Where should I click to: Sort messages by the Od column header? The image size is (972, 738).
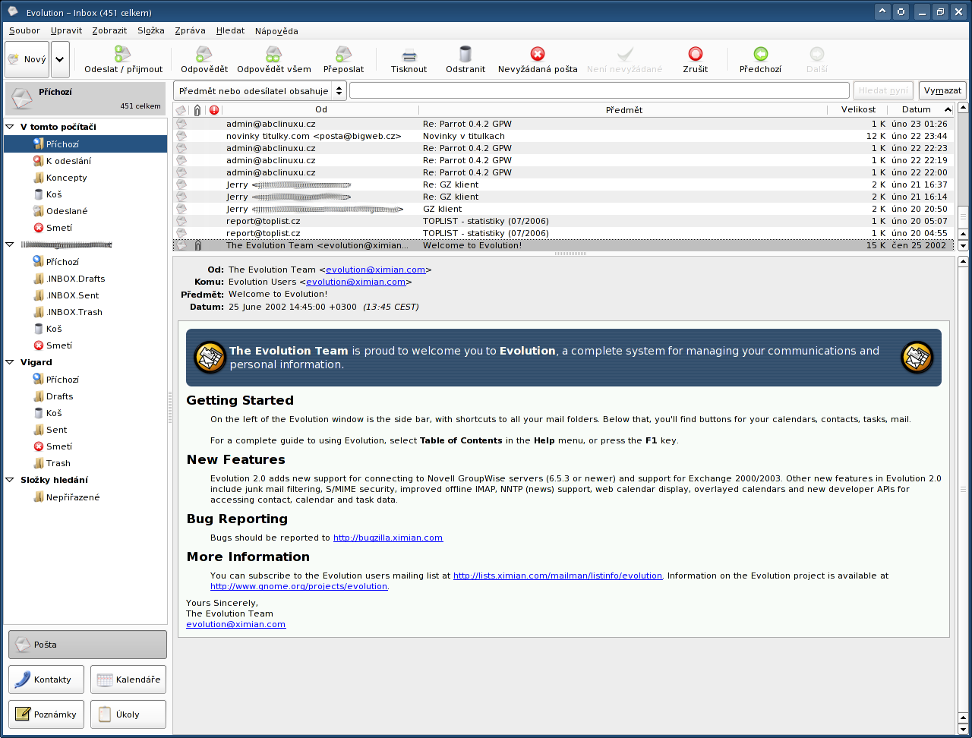pos(321,110)
